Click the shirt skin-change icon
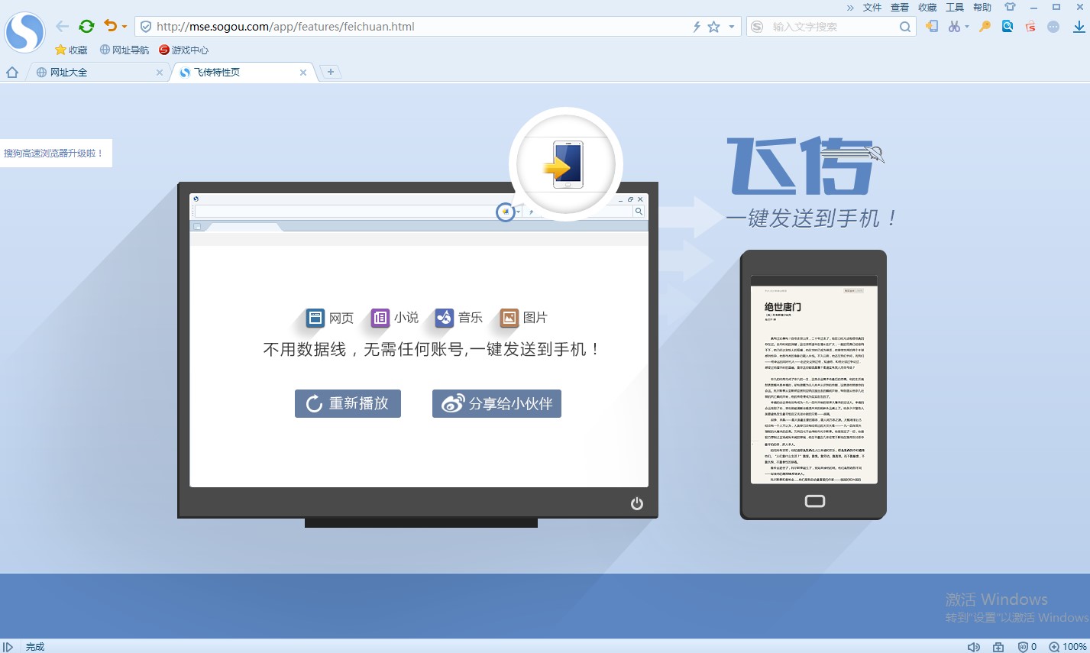This screenshot has height=653, width=1090. [x=1010, y=7]
